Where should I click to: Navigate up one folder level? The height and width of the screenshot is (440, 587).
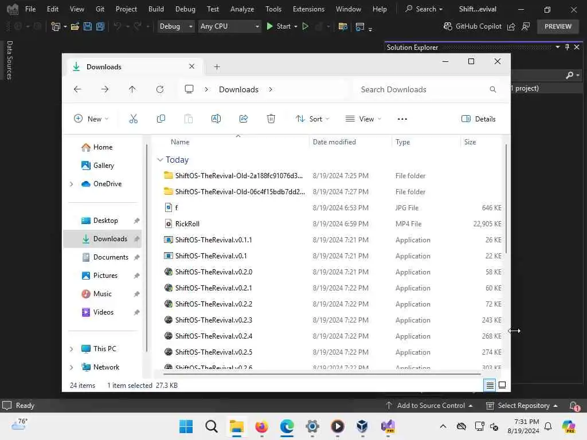[x=132, y=89]
